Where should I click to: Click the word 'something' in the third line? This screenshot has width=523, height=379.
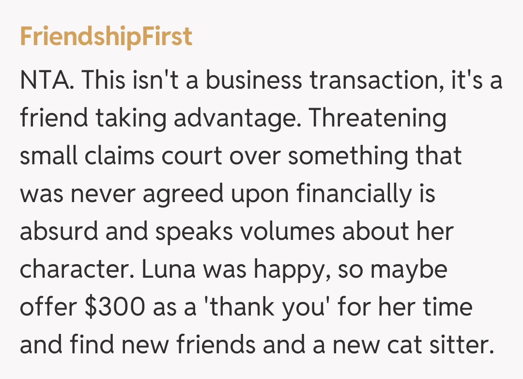click(x=356, y=156)
